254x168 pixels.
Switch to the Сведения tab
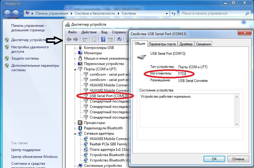(203, 44)
